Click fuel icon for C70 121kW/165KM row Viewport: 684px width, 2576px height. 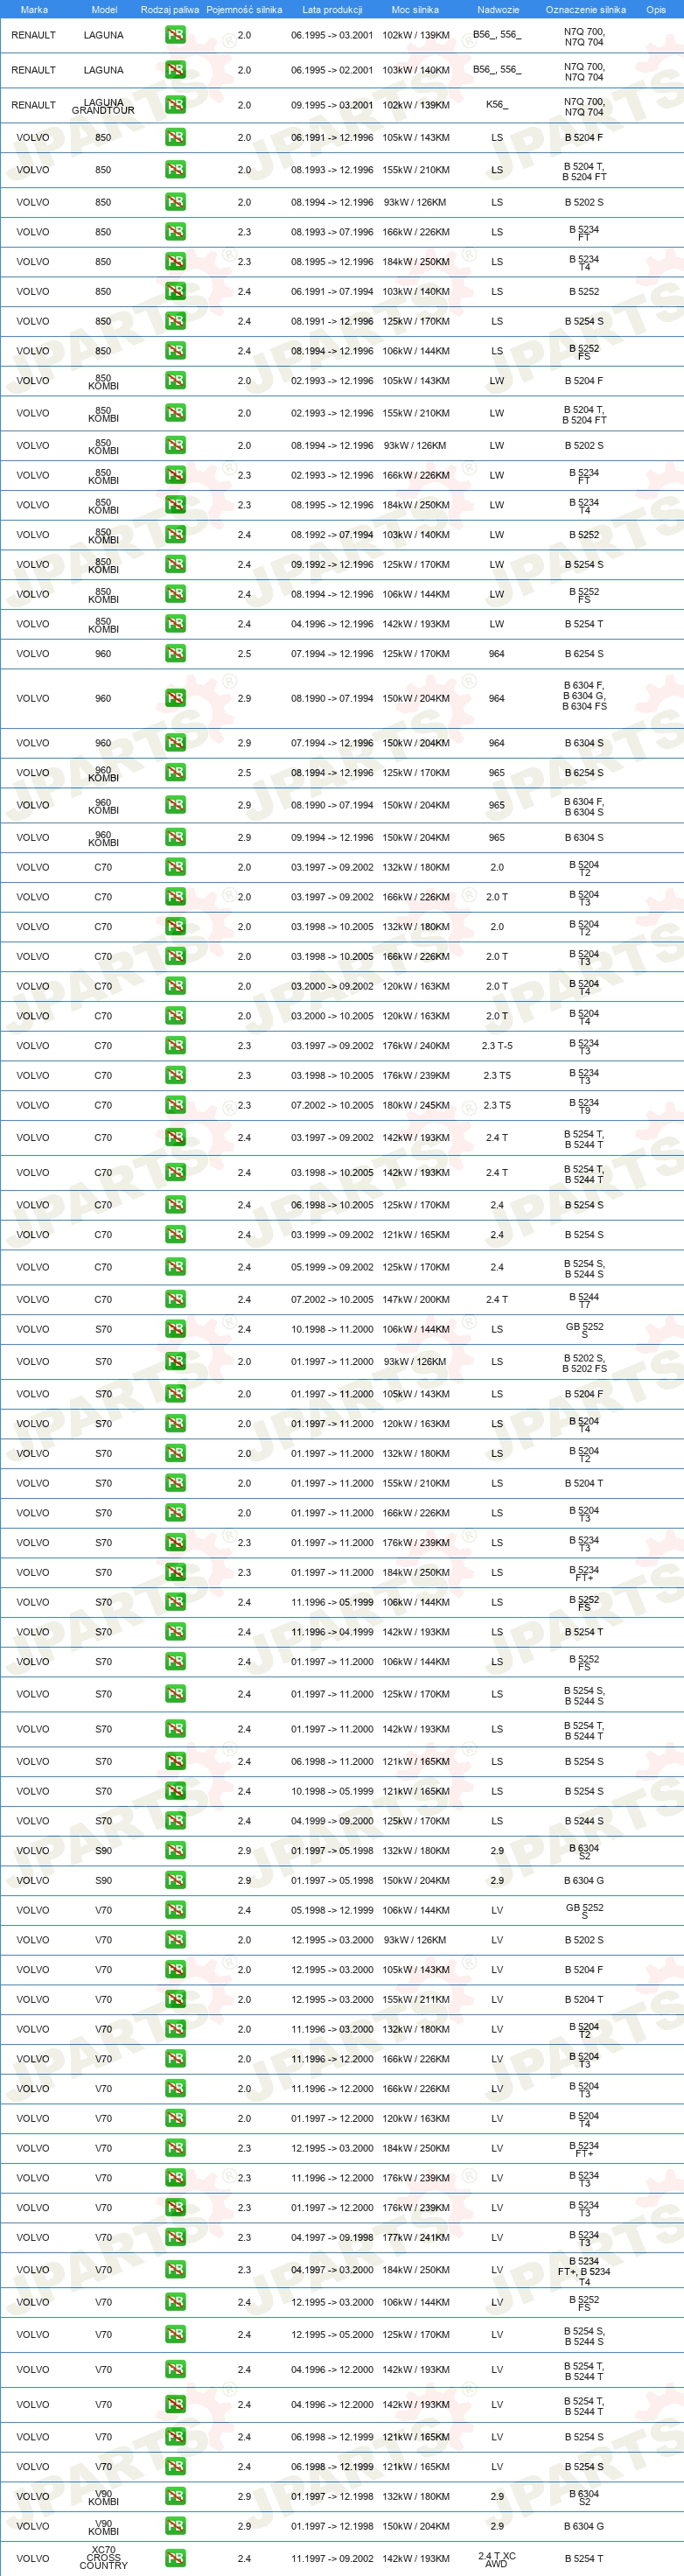tap(175, 1235)
